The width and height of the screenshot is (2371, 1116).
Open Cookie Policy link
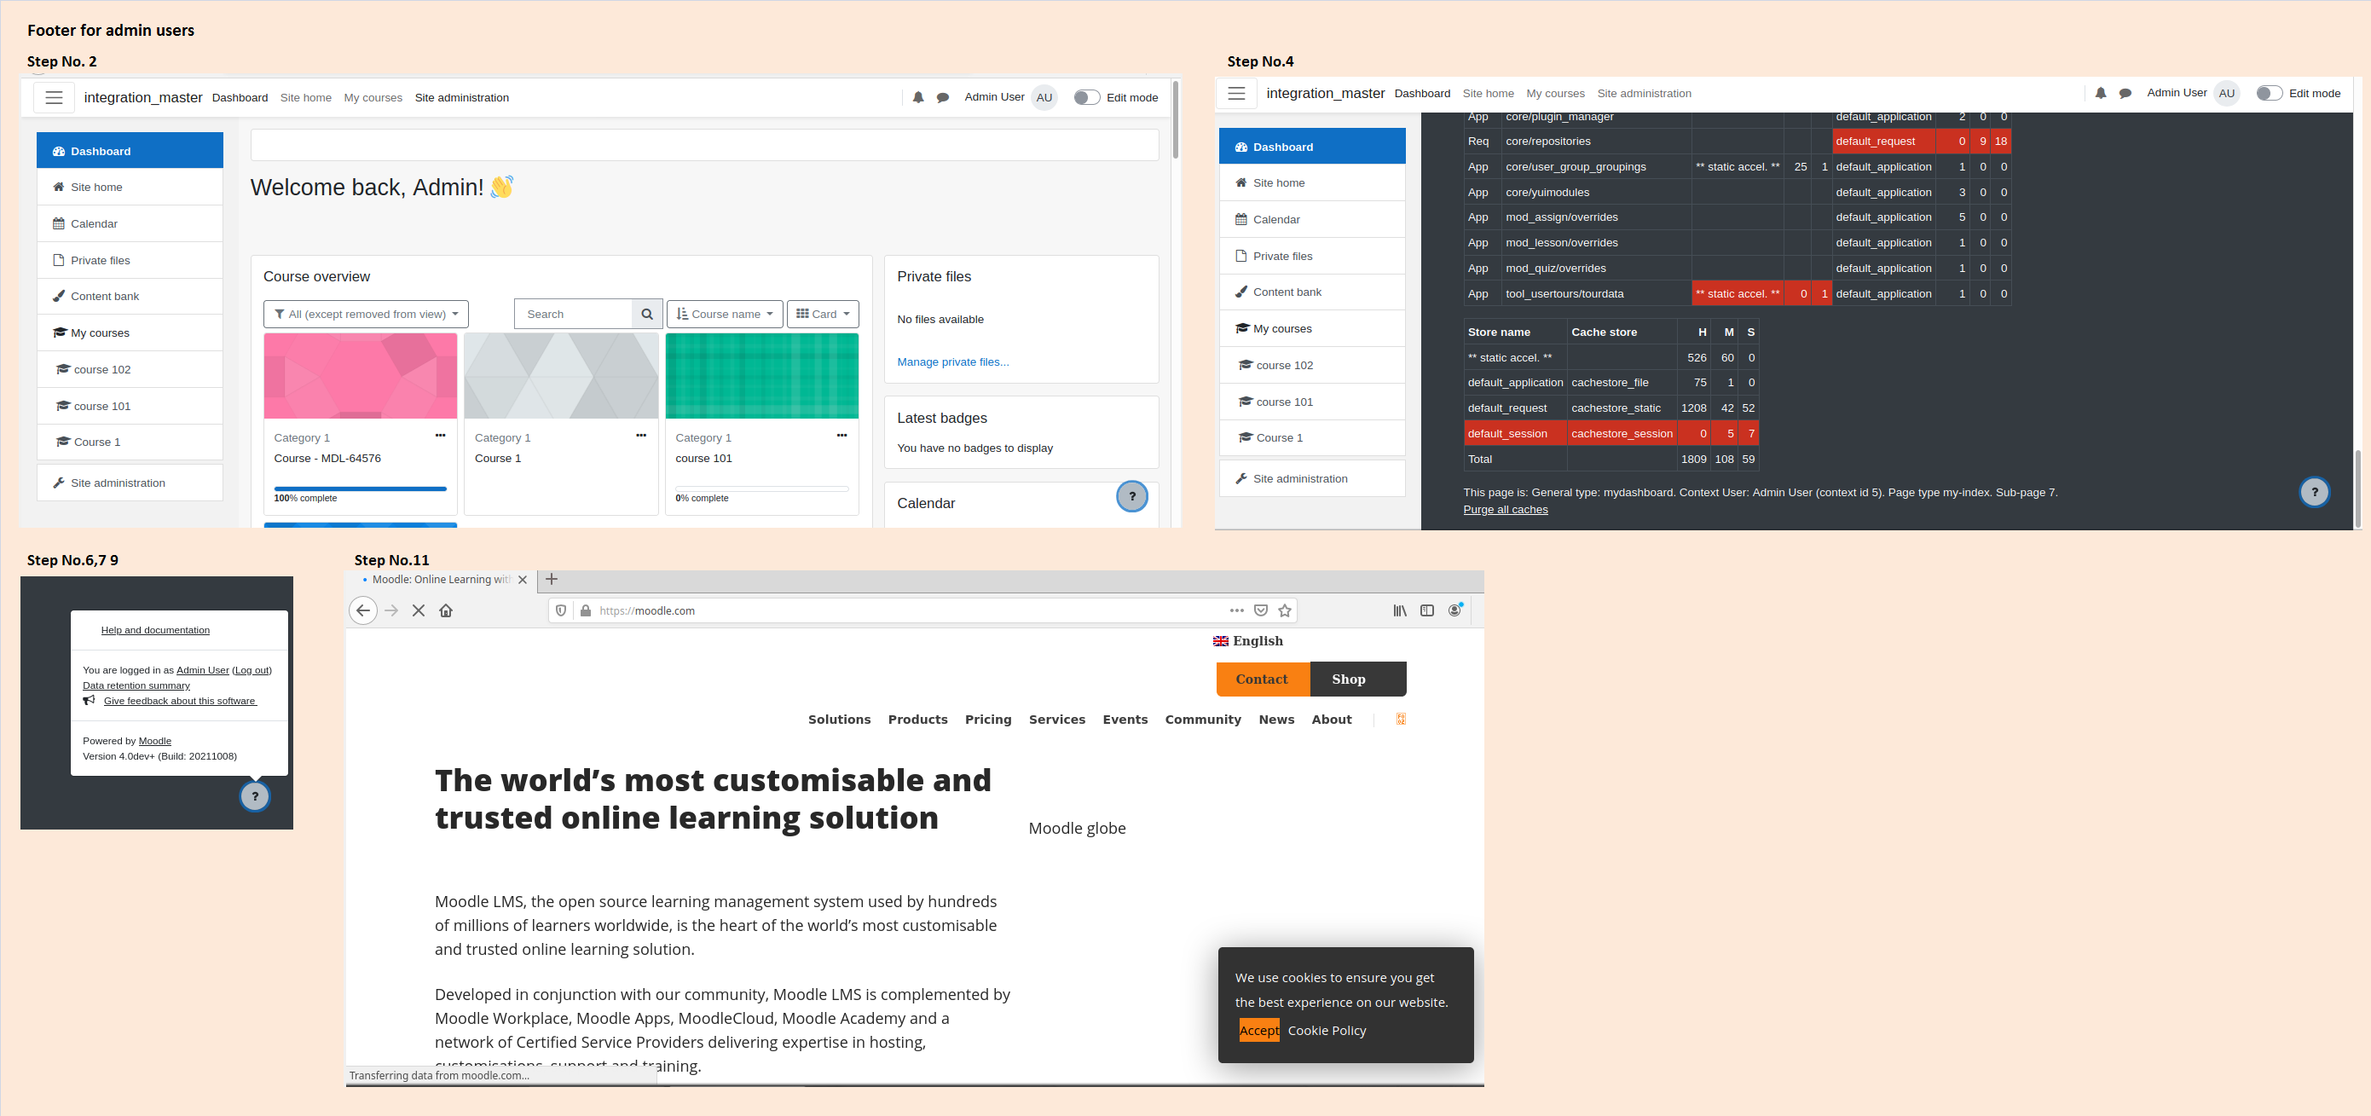[1327, 1031]
